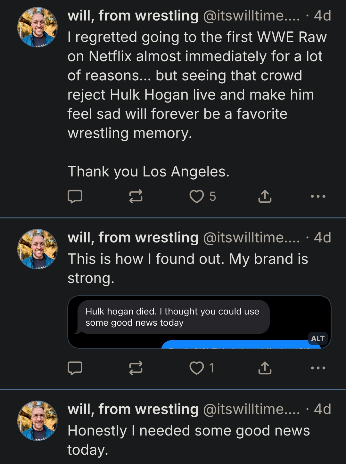346x464 pixels.
Task: Repost the 'This is how I found out' post
Action: pos(136,368)
